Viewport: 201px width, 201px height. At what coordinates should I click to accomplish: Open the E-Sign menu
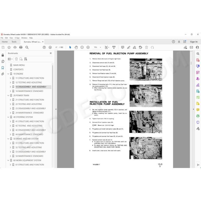click(x=17, y=38)
